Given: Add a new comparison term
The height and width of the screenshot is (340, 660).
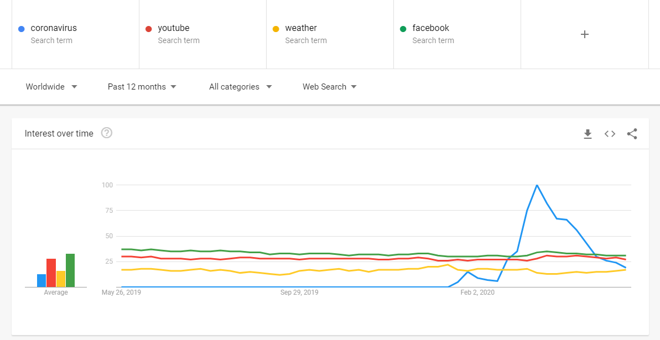Looking at the screenshot, I should (584, 34).
